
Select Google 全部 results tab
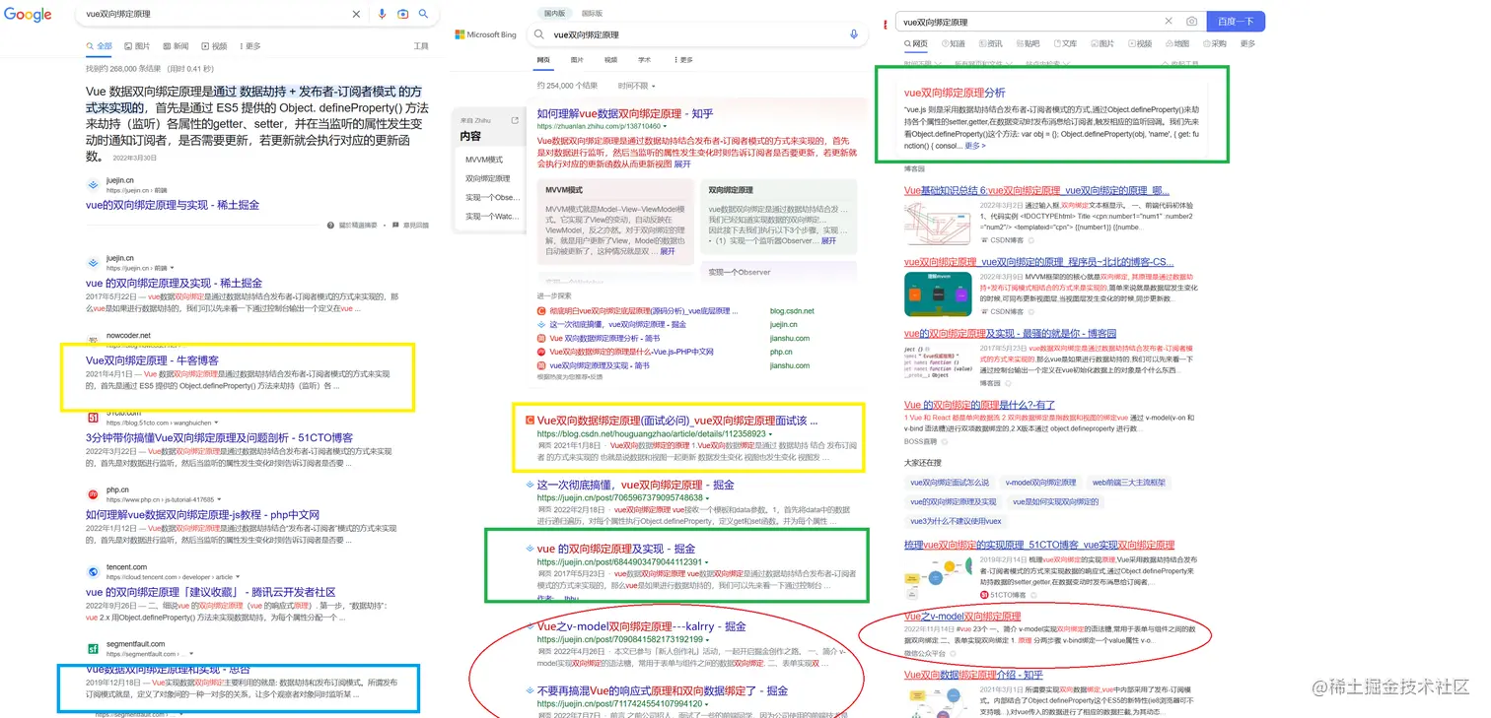(x=101, y=46)
